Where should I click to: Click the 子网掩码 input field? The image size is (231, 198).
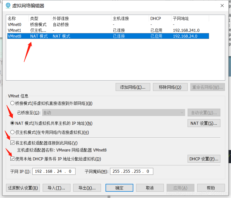[132, 171]
